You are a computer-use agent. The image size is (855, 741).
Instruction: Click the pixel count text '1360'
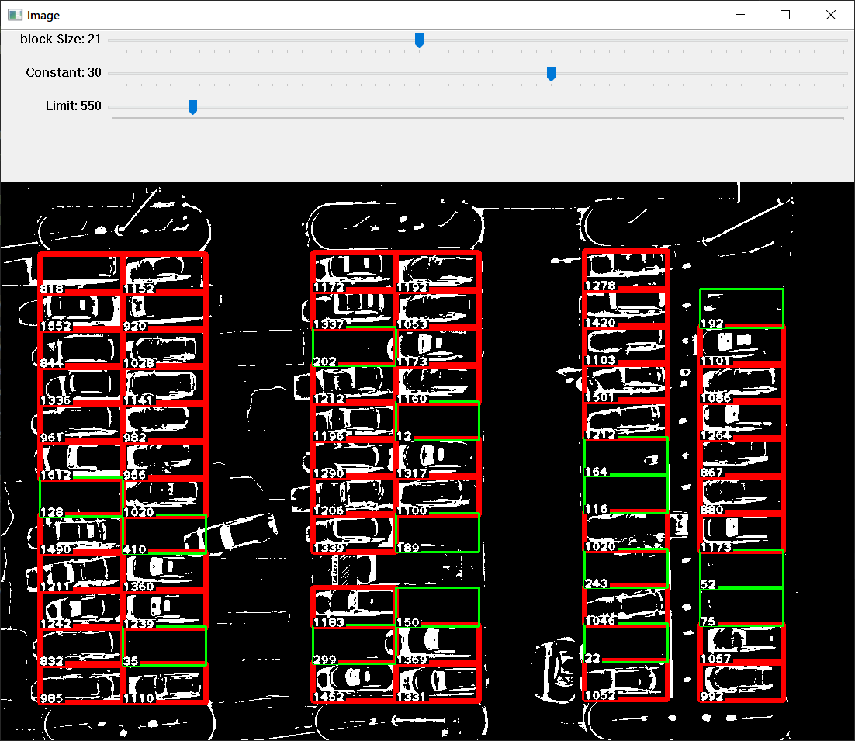tap(139, 587)
